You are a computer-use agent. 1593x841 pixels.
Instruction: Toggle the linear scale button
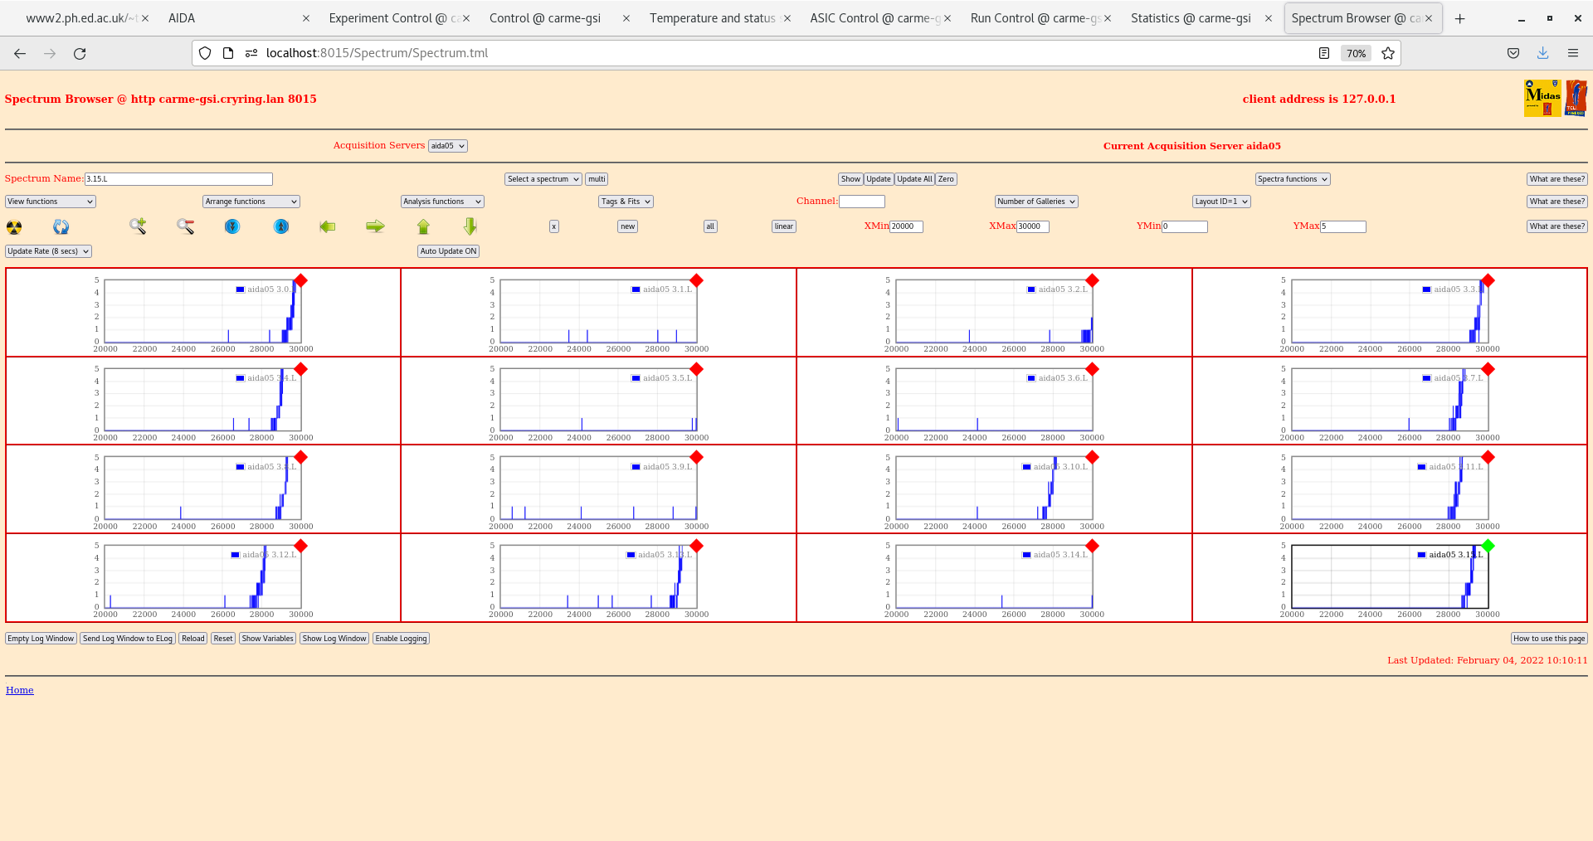[x=783, y=226]
